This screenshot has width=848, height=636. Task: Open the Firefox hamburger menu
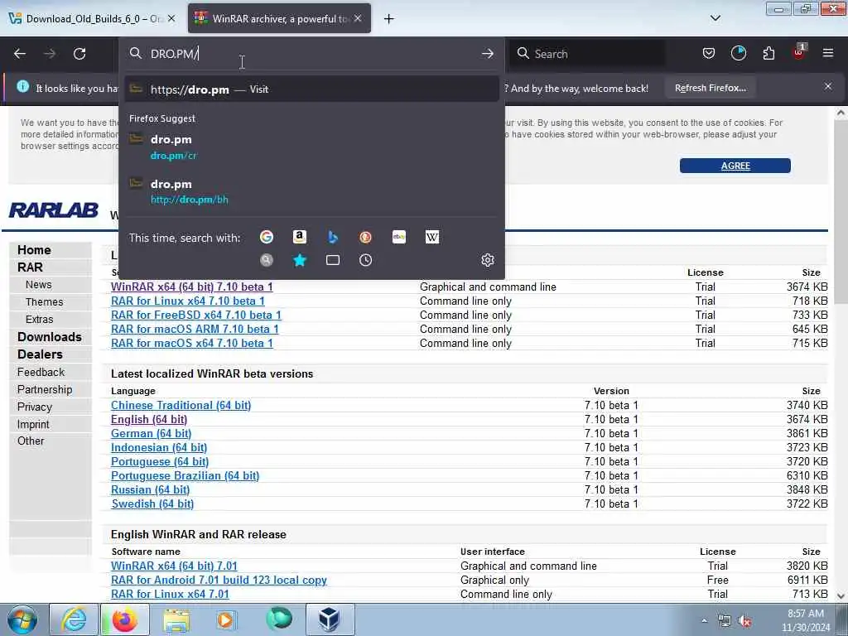tap(828, 53)
